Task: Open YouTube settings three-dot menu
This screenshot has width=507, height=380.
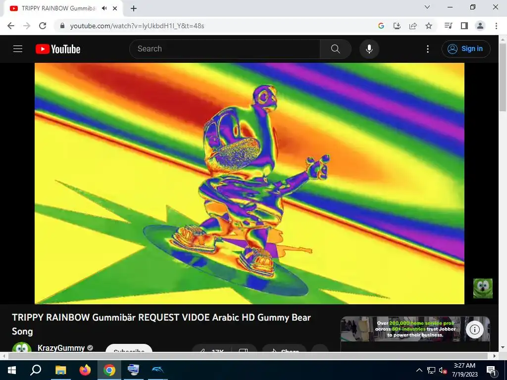Action: [428, 49]
